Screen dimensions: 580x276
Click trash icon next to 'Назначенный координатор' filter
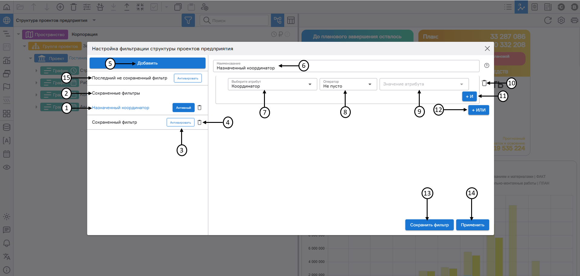[x=199, y=108]
